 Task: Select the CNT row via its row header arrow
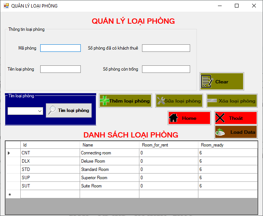pos(13,153)
